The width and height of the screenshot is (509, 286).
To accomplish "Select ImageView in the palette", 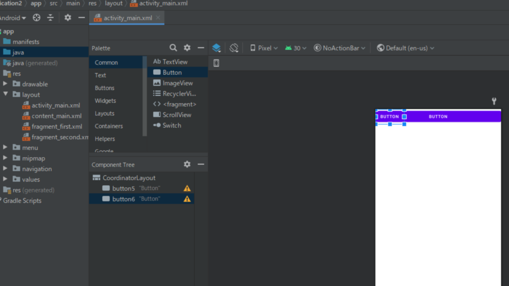I will (x=177, y=83).
